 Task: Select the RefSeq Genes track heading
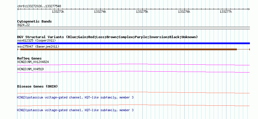point(29,58)
